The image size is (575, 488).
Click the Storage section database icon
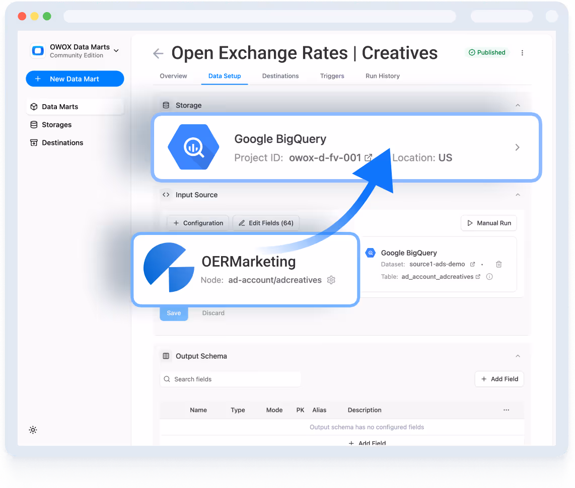coord(166,105)
